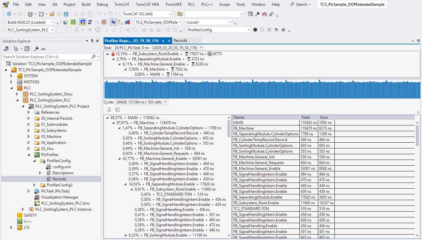Click the Visual Studio logo icon

click(x=6, y=4)
